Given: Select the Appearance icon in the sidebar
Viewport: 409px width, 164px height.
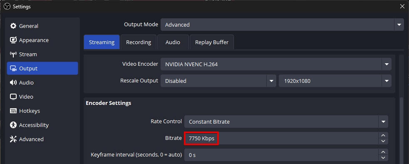Looking at the screenshot, I should point(13,40).
